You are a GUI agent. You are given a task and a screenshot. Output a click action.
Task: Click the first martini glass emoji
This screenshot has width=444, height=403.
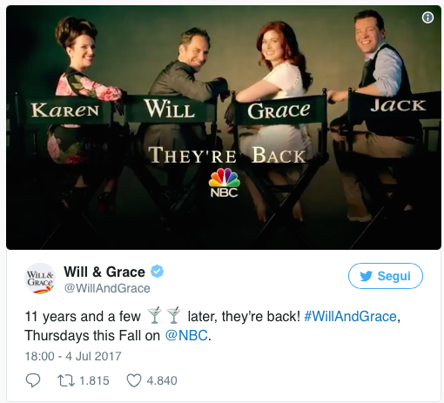154,315
